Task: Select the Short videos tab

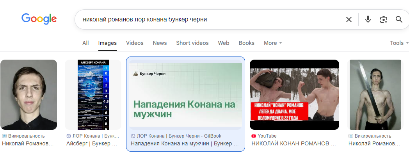Action: coord(192,43)
